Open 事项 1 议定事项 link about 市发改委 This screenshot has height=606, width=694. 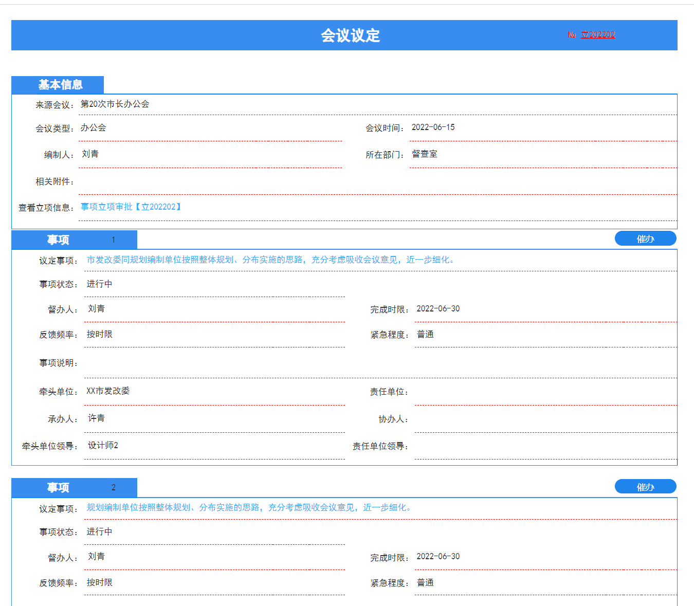tap(271, 260)
